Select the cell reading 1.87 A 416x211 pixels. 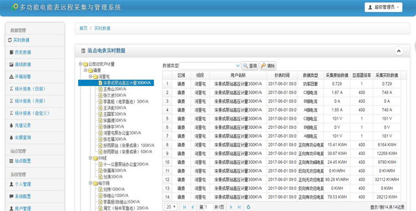[x=337, y=93]
